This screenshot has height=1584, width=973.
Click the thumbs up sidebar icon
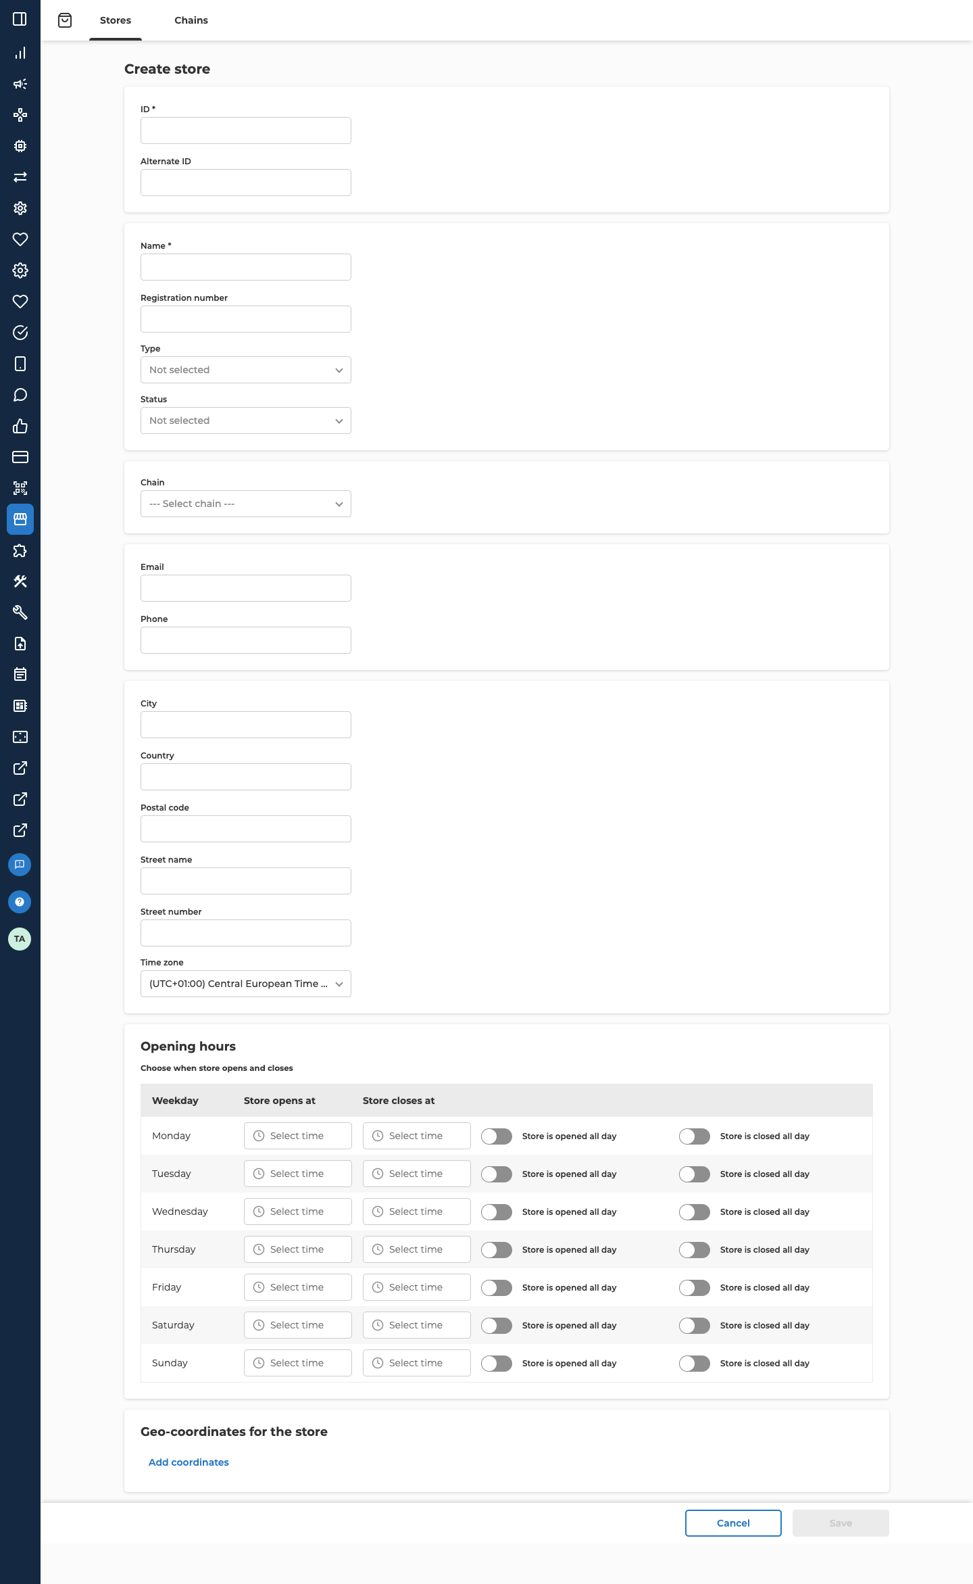click(20, 426)
